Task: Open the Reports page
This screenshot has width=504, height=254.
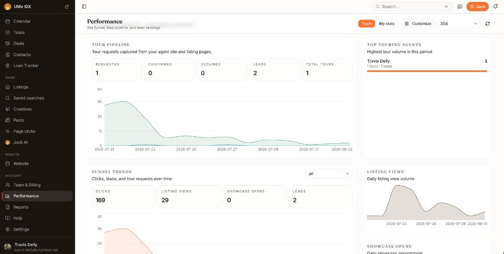Action: coord(37,207)
